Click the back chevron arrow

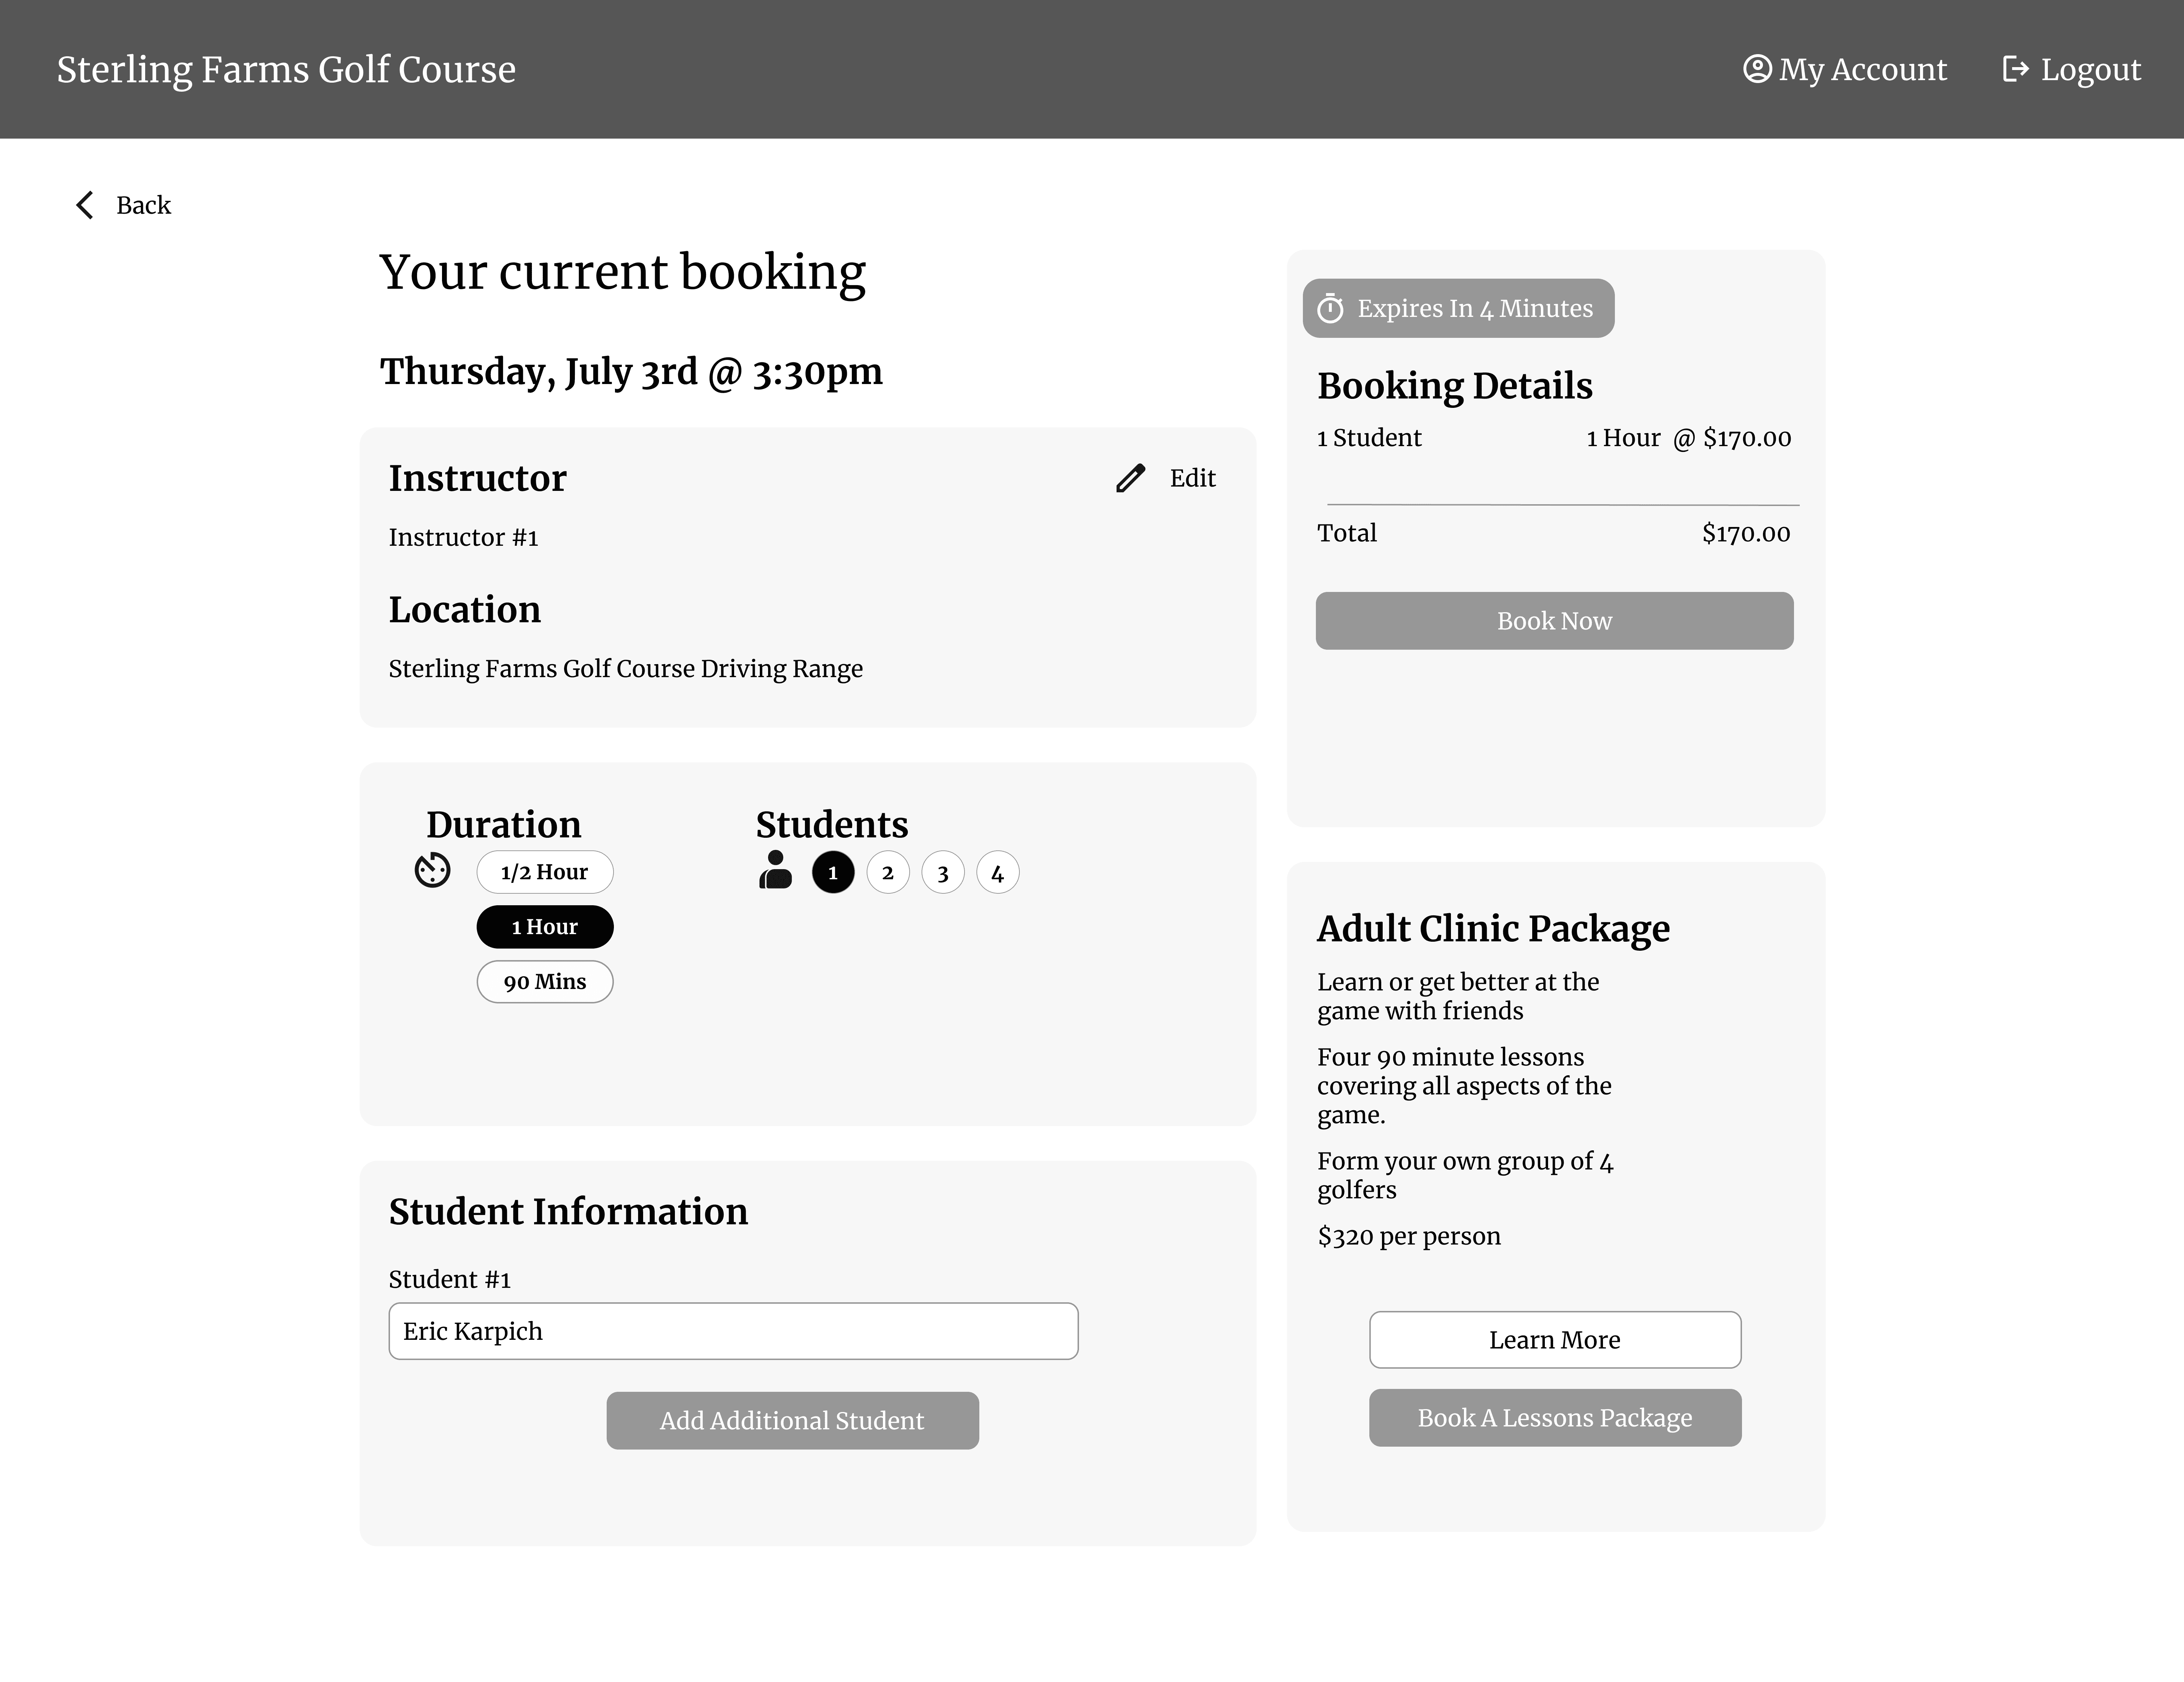tap(85, 205)
